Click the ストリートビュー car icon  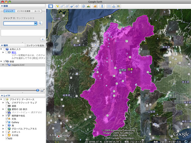click(9, 112)
